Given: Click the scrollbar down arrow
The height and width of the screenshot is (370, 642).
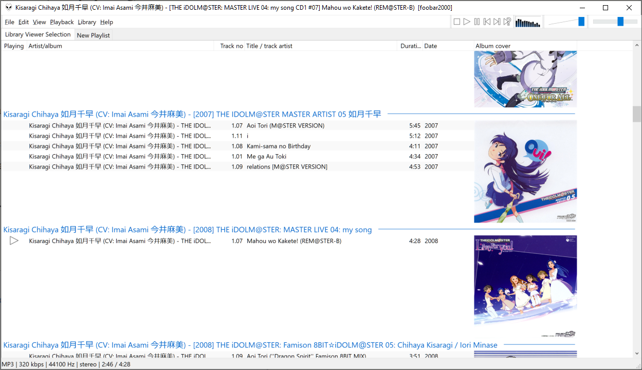Looking at the screenshot, I should point(637,354).
